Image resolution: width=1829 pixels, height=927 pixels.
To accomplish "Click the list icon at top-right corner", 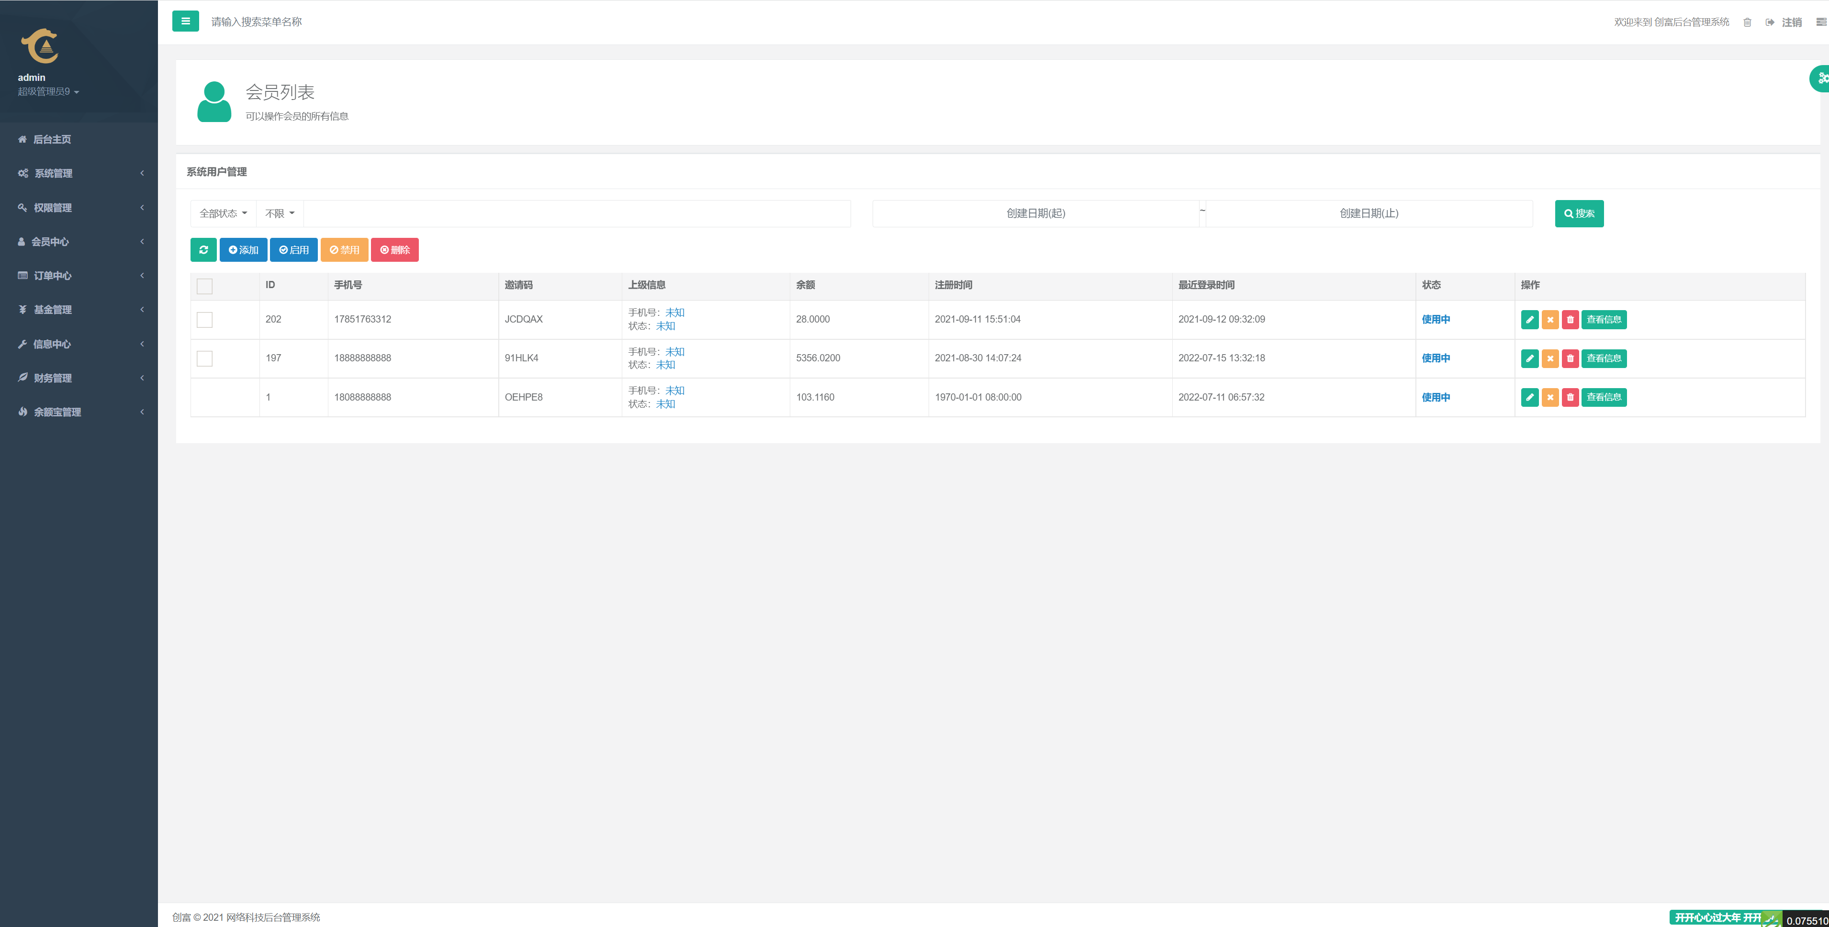I will pos(1820,22).
